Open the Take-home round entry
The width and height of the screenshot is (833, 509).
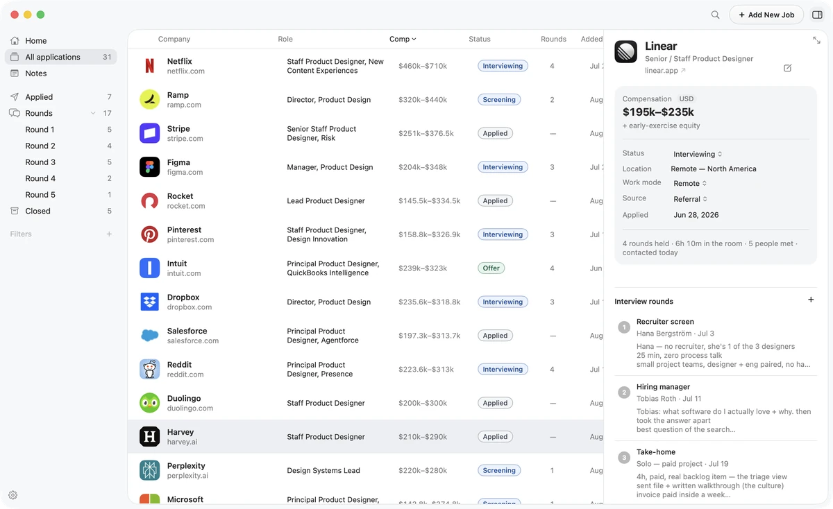714,473
